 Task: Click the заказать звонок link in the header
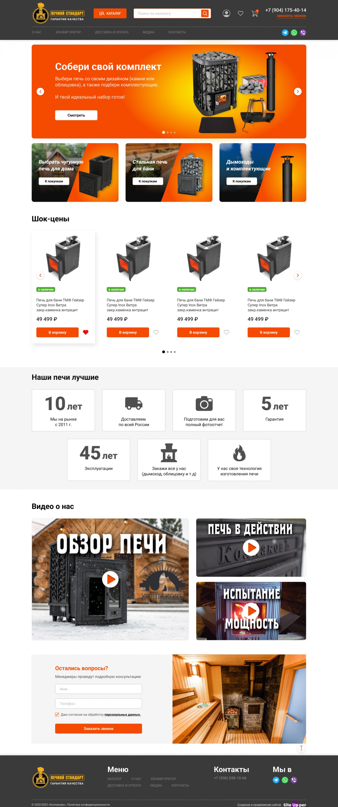click(291, 16)
